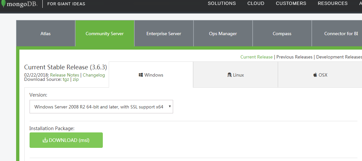Viewport: 362px width, 161px height.
Task: Download the zip source link
Action: [76, 80]
